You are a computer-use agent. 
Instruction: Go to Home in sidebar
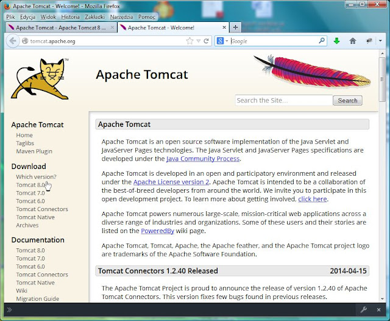click(x=24, y=135)
